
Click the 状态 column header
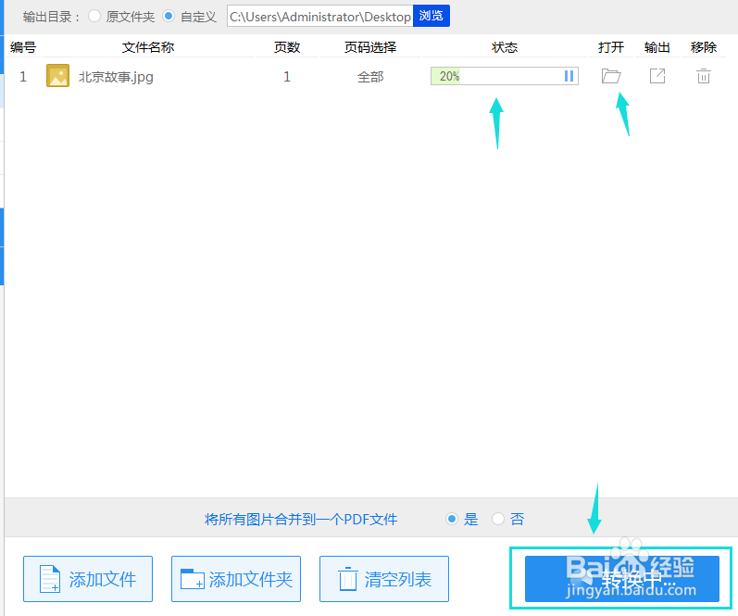click(505, 47)
